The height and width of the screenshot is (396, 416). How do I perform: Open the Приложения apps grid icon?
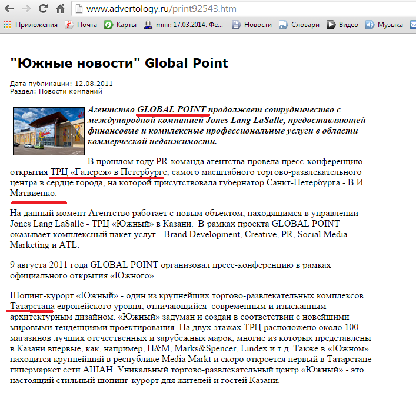pyautogui.click(x=7, y=25)
